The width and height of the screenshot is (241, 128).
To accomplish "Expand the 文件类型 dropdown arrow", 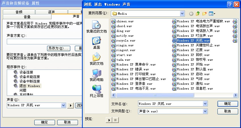I will click(205, 111).
